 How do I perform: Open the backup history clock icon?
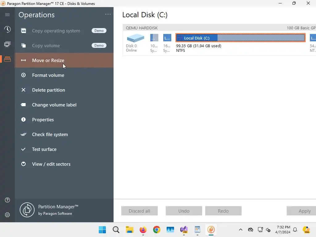point(7,29)
